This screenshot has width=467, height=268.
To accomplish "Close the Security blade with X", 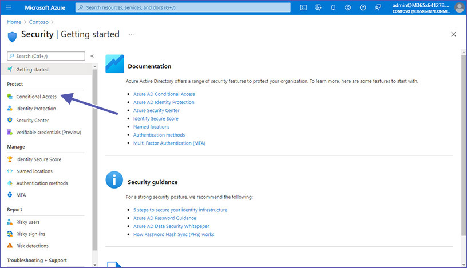I will [453, 34].
